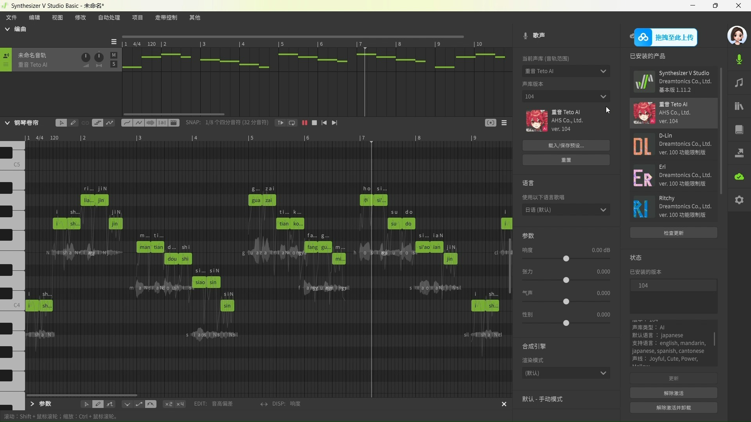Choose the rising curve shape in parameter panel

point(139,404)
